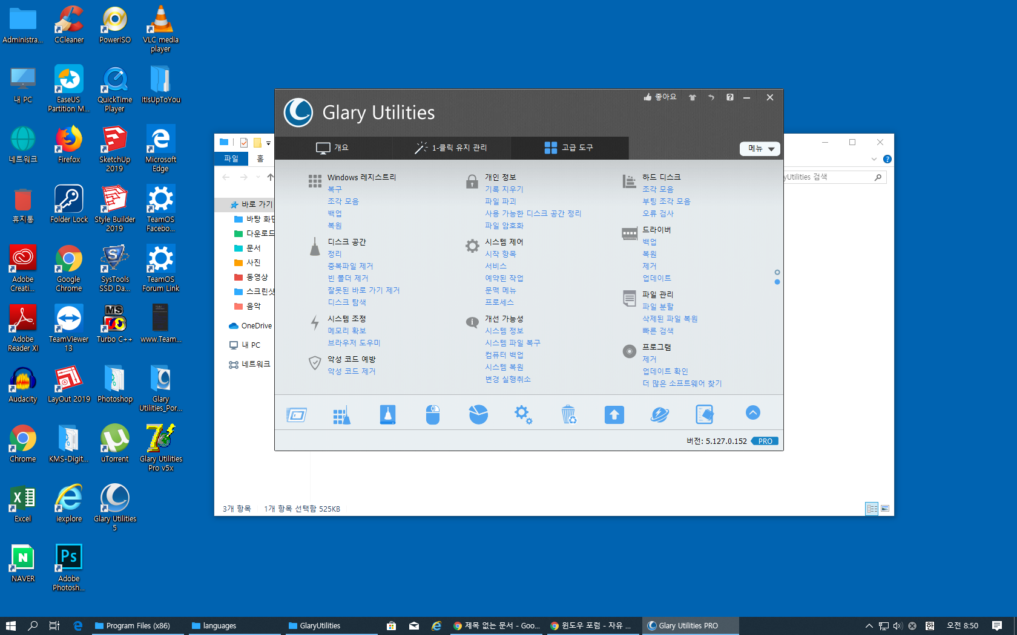Open 중복파일 제거 link
The image size is (1017, 635).
pyautogui.click(x=351, y=266)
